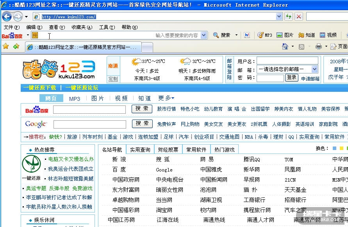Click the Baidu toolbar logo
348x227 pixels.
pyautogui.click(x=12, y=35)
